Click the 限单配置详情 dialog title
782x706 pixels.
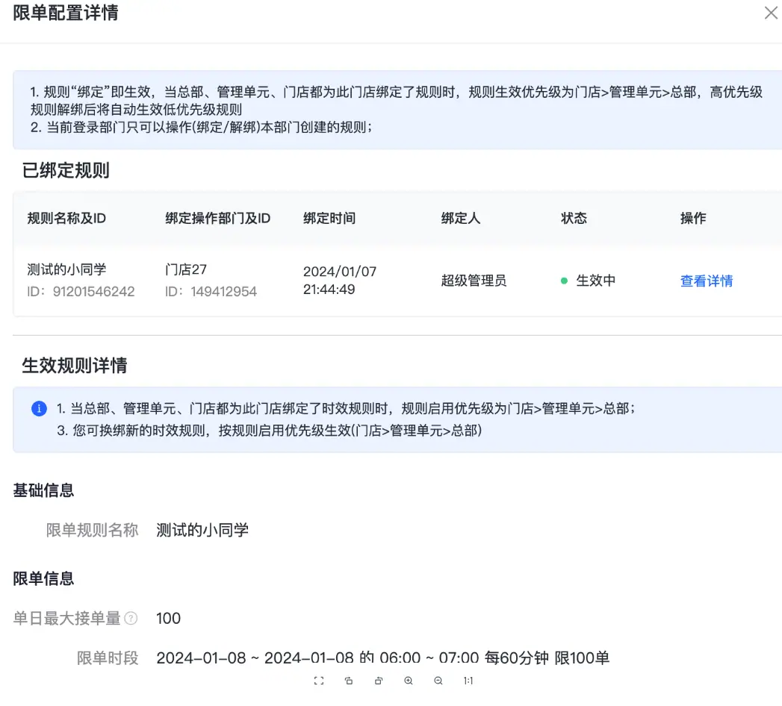pyautogui.click(x=65, y=13)
